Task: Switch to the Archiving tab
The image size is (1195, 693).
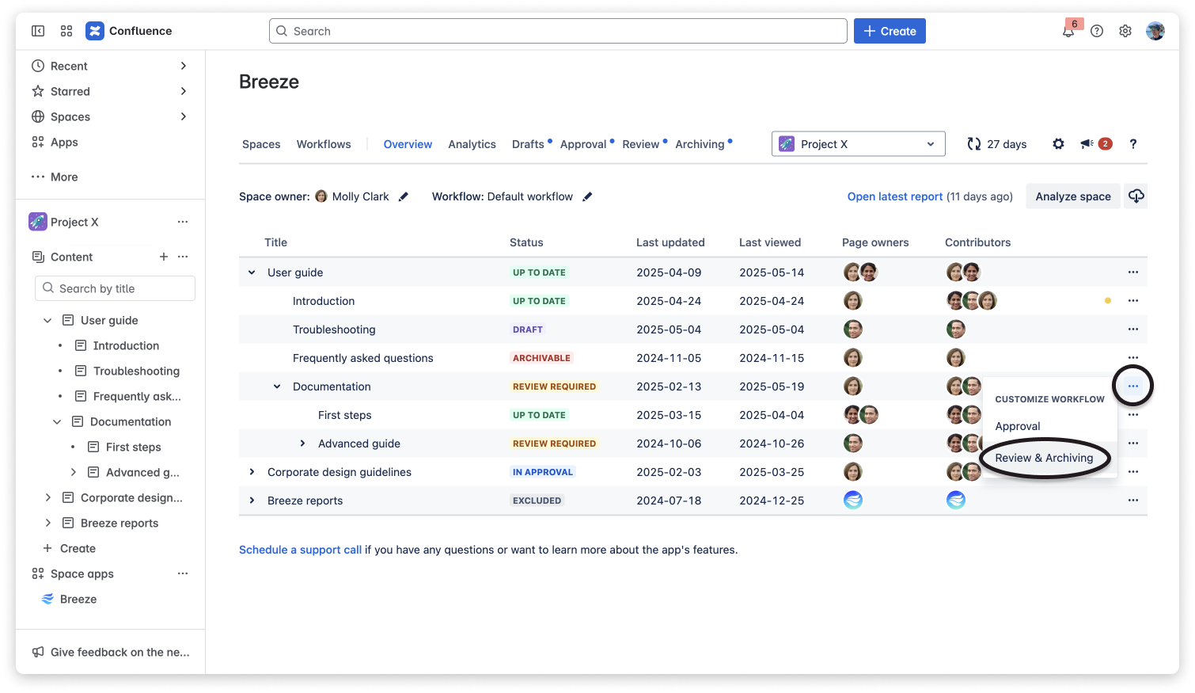Action: [700, 144]
